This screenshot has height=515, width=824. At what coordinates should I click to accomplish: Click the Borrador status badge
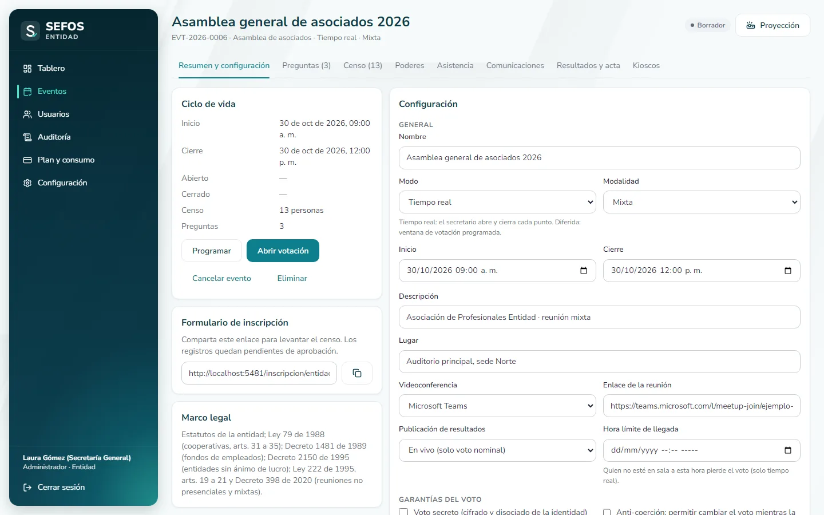pos(707,25)
